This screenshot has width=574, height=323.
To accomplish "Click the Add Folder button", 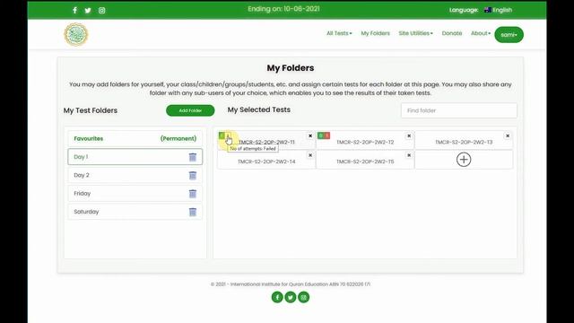I will click(190, 110).
